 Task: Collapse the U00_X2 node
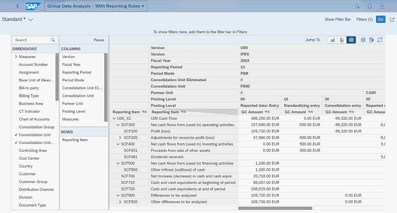(x=114, y=118)
